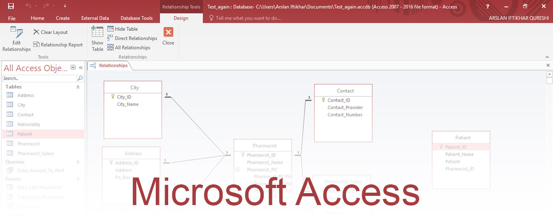Click the search magnifier icon
553x223 pixels.
point(80,79)
